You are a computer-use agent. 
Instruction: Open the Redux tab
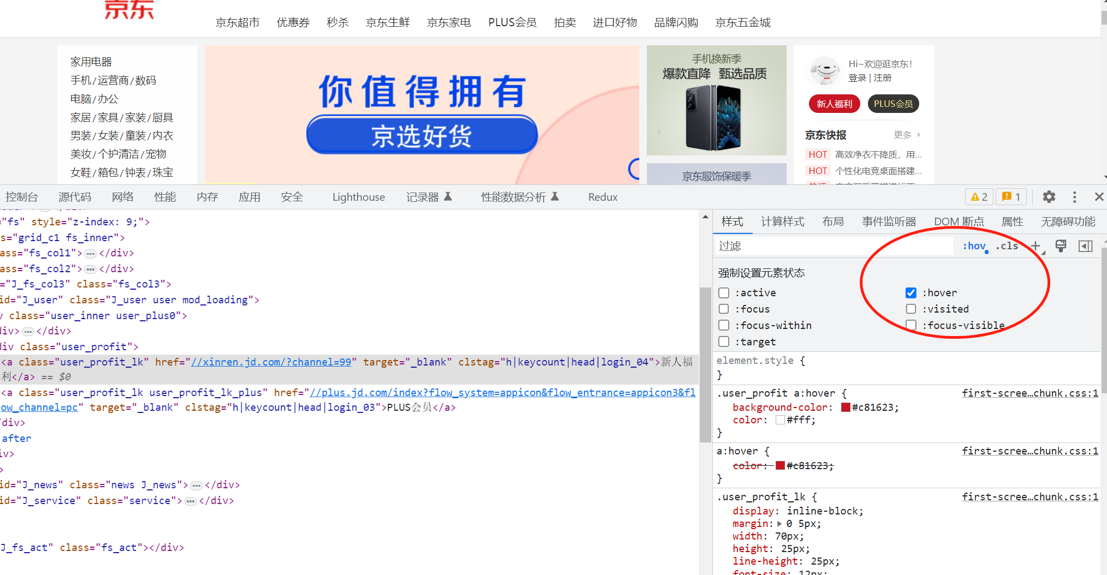click(603, 197)
